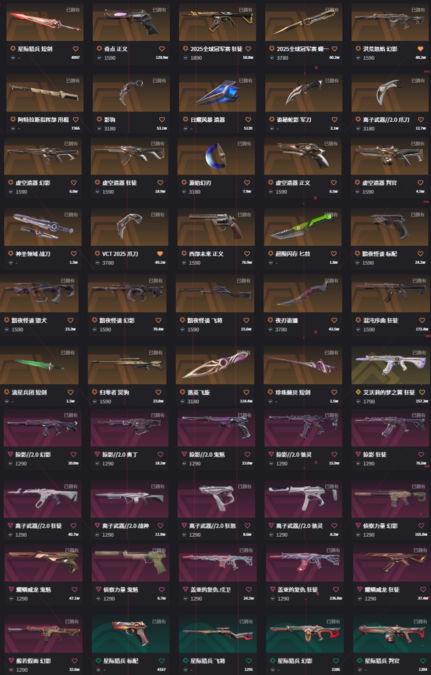Favorite the 星际猎兵 短剑 skin with its heart
The height and width of the screenshot is (675, 431).
[x=76, y=49]
